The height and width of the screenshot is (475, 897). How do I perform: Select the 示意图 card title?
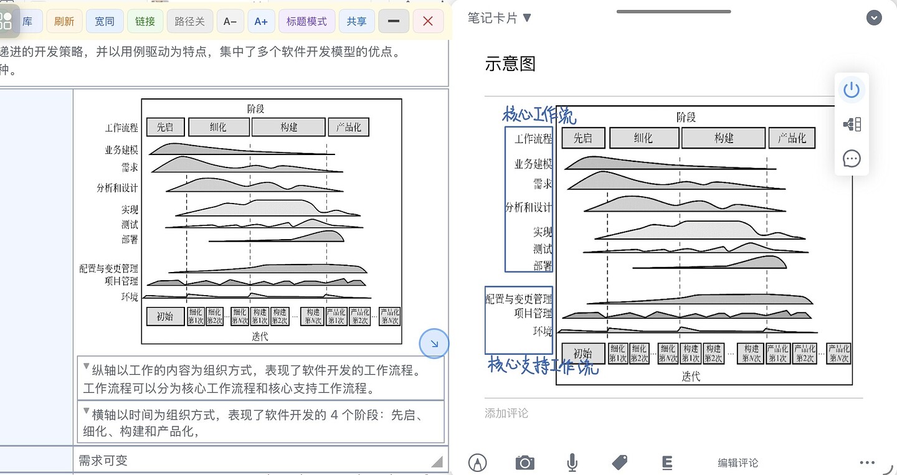point(510,64)
